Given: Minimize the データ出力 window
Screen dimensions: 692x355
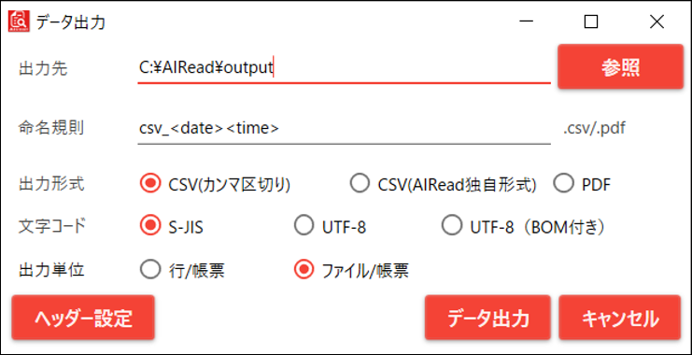Looking at the screenshot, I should tap(526, 21).
